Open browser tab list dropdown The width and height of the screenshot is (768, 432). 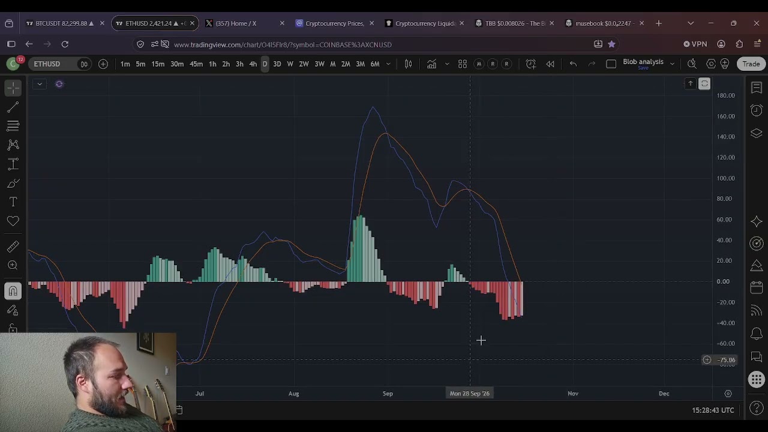pos(691,23)
